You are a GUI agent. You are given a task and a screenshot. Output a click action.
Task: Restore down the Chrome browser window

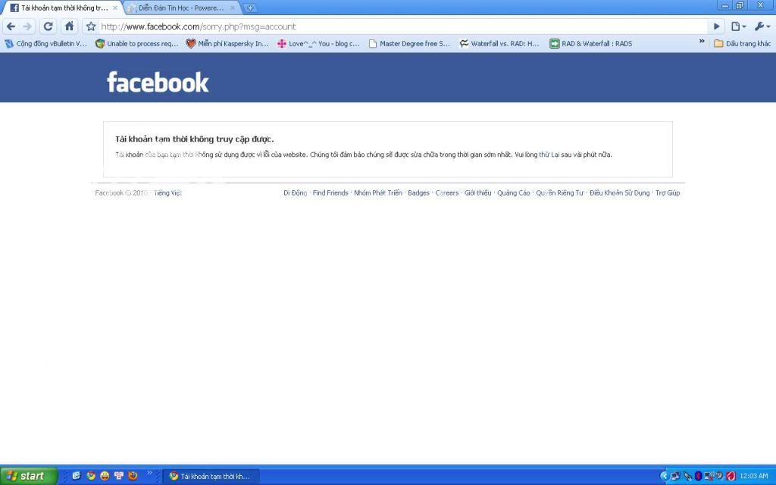(x=740, y=5)
